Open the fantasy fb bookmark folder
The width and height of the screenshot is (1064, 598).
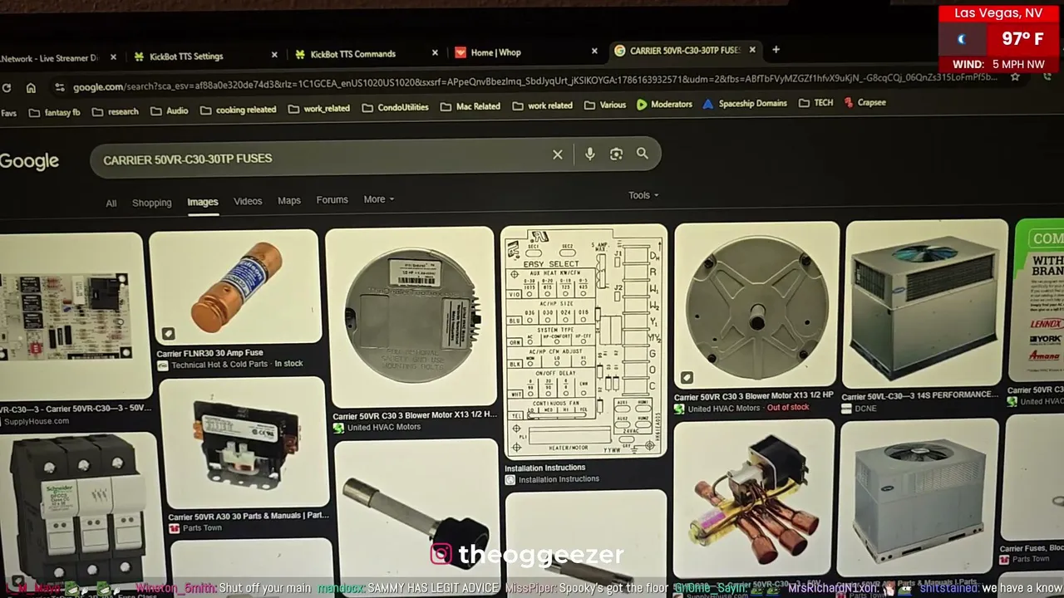coord(55,112)
